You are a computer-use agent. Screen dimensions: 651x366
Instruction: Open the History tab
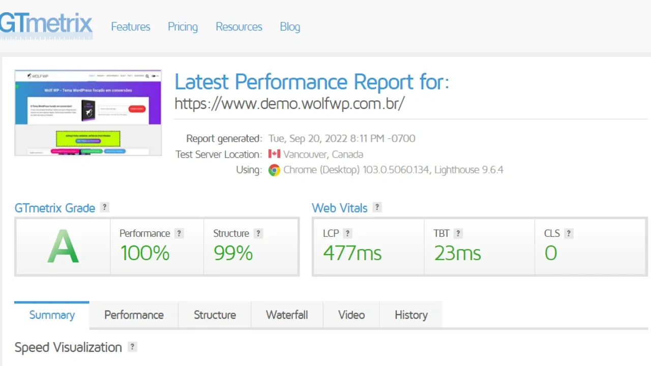click(411, 315)
